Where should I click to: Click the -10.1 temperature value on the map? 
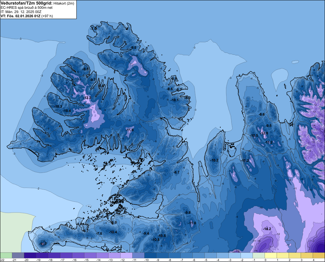[x=175, y=100]
